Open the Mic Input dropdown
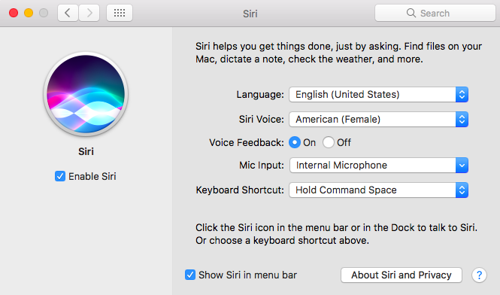 tap(378, 165)
